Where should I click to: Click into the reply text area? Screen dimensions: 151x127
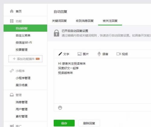tap(102, 81)
